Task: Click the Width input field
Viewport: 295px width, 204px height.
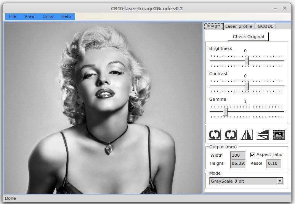Action: (238, 156)
